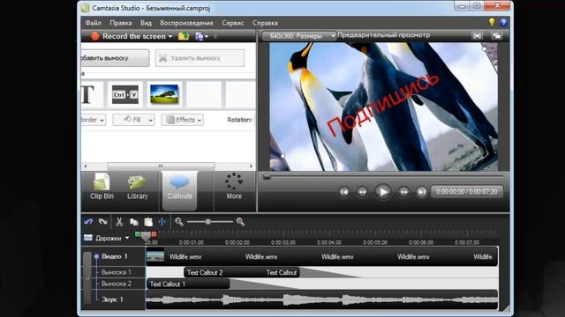Open the Record the screen dropdown arrow

tap(170, 37)
